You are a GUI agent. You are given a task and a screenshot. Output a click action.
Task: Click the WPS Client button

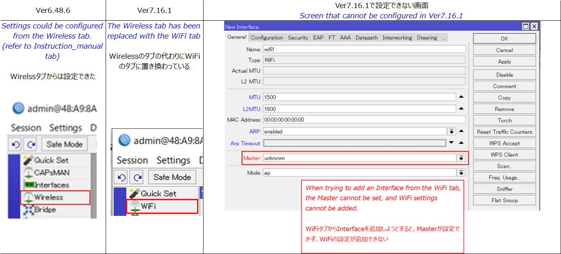(505, 155)
